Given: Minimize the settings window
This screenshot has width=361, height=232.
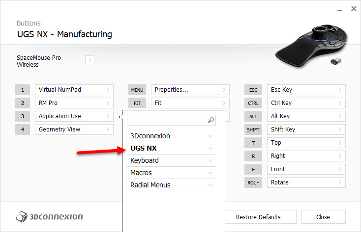Looking at the screenshot, I should [x=339, y=10].
